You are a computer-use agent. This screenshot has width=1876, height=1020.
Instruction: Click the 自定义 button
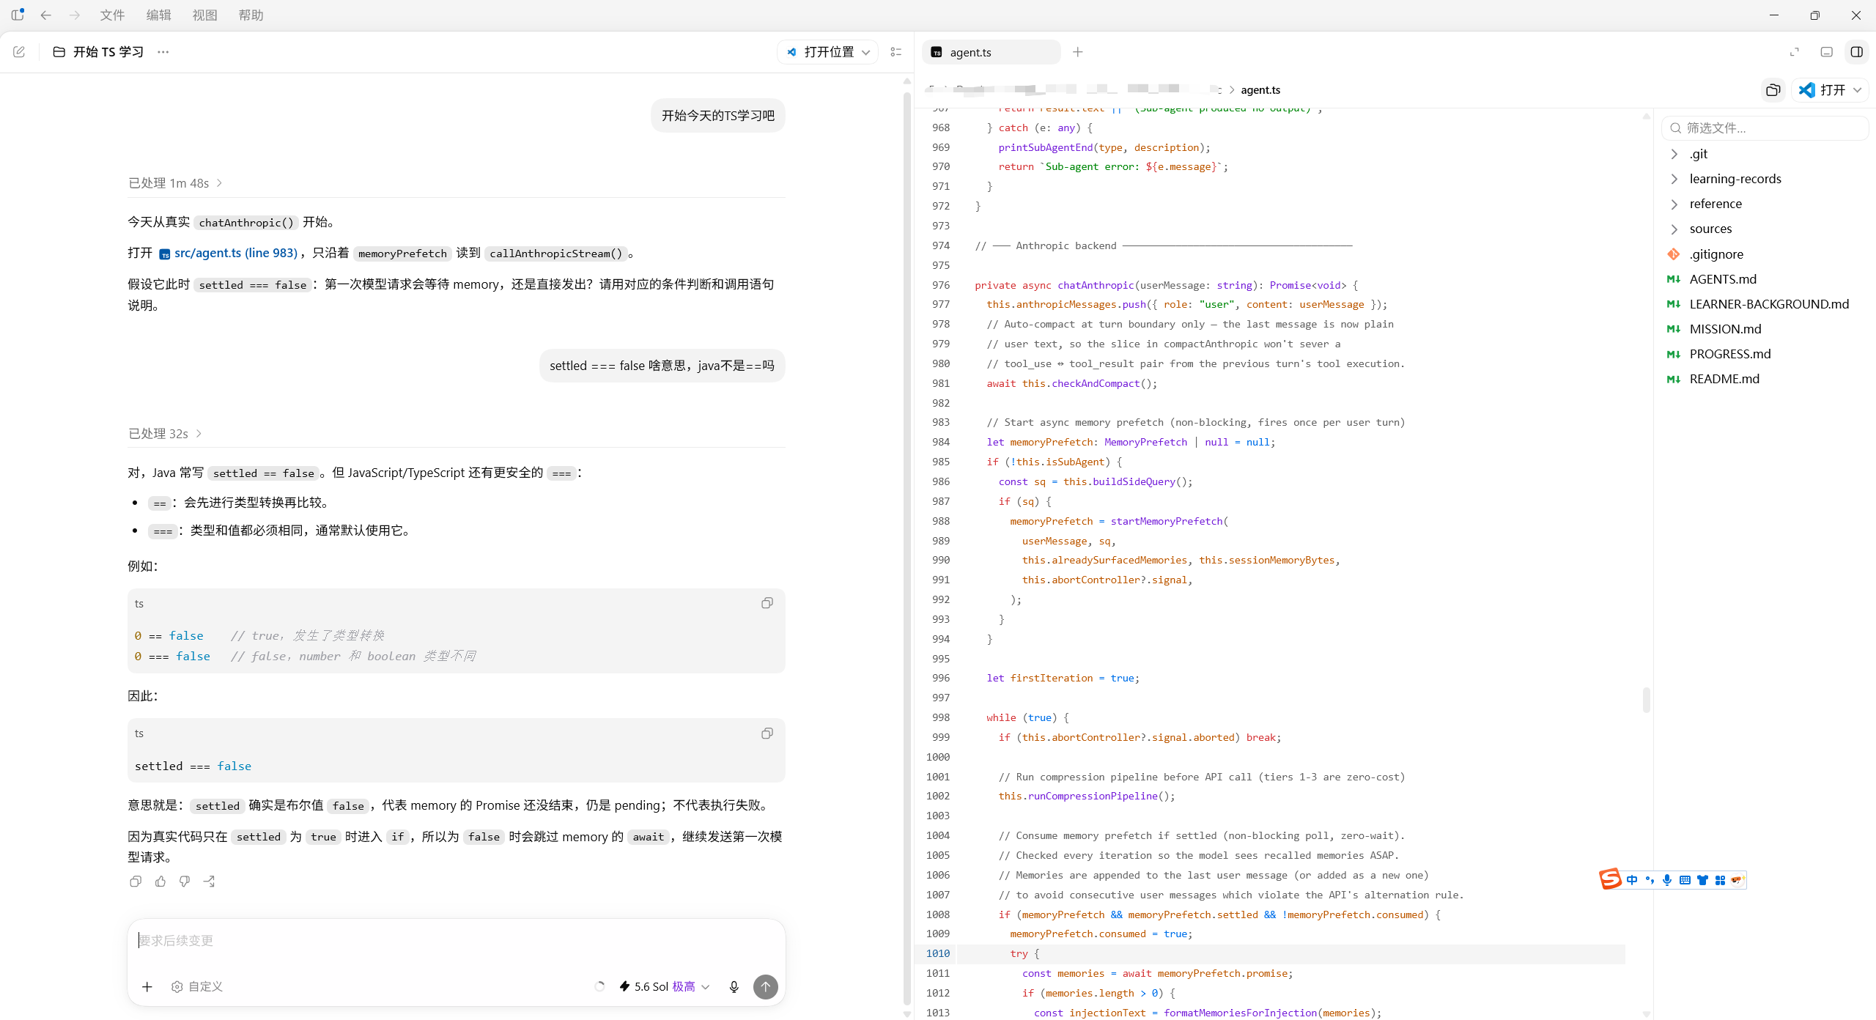[197, 987]
